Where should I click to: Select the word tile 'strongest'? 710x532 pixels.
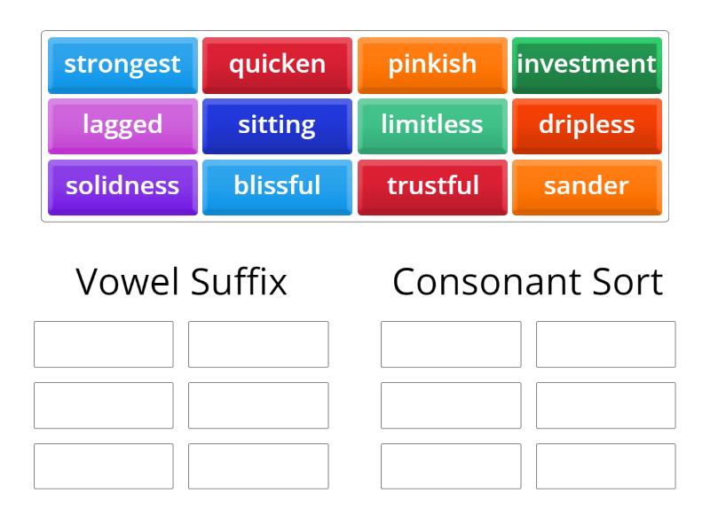[x=122, y=64]
